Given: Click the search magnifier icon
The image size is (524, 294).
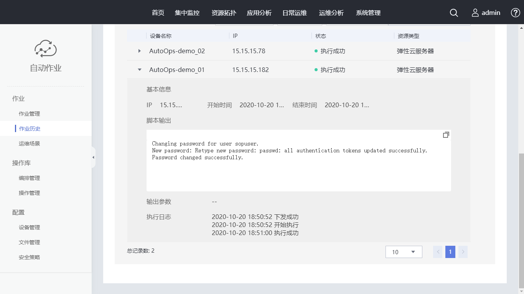Looking at the screenshot, I should point(454,13).
